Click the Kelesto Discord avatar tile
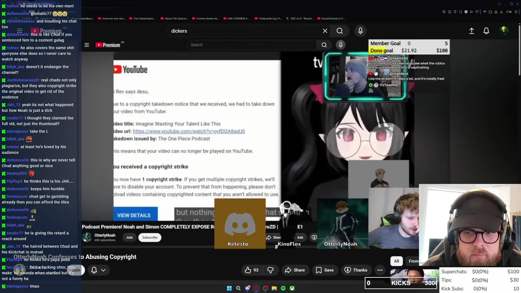521x293 pixels. [x=240, y=223]
